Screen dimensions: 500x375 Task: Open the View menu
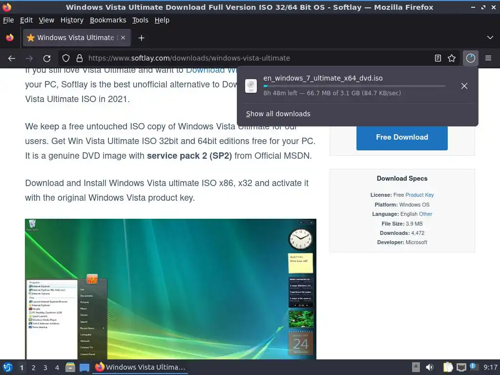click(46, 20)
